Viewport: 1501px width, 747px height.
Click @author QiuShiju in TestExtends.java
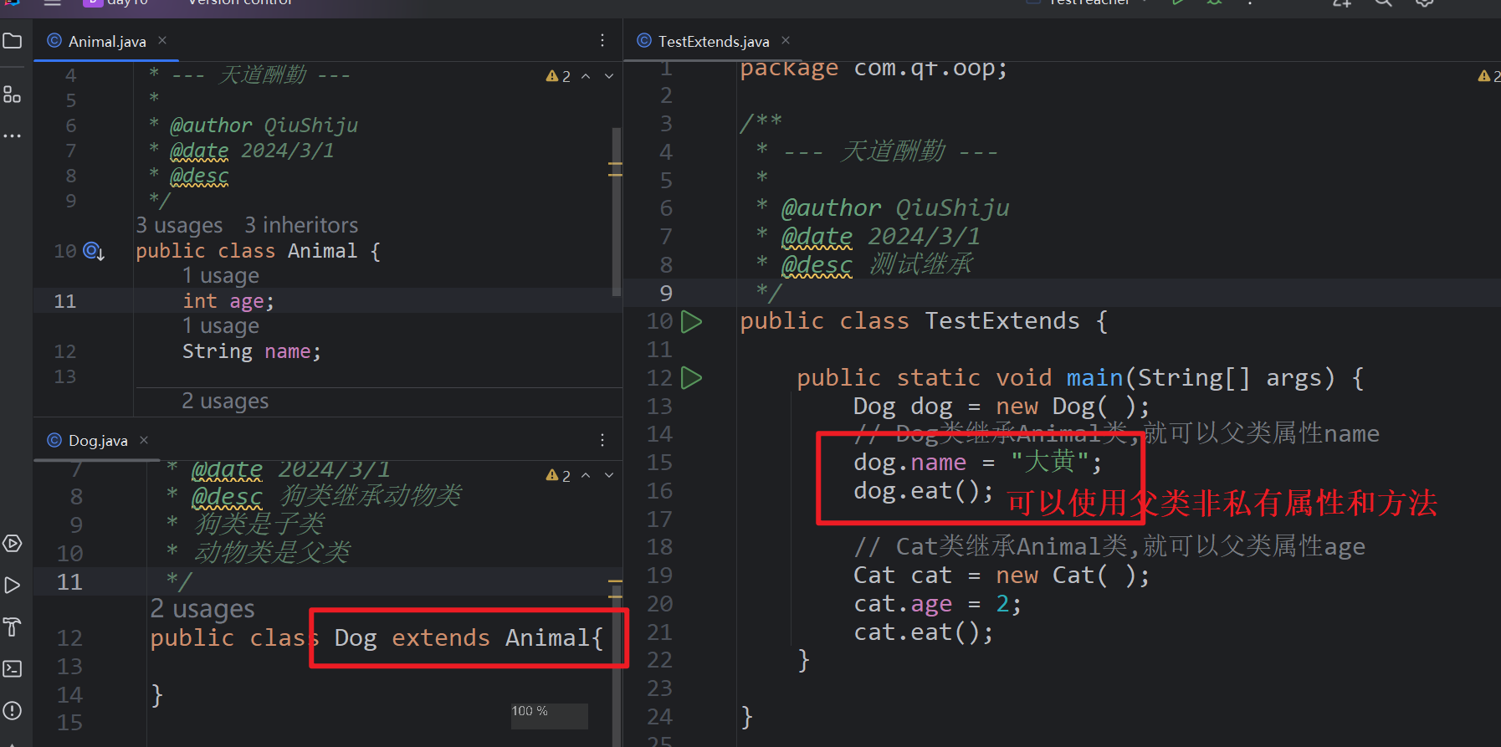pyautogui.click(x=895, y=207)
